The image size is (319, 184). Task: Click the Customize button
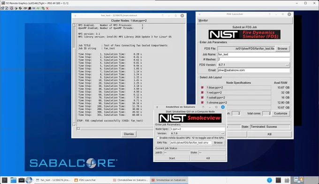[281, 114]
